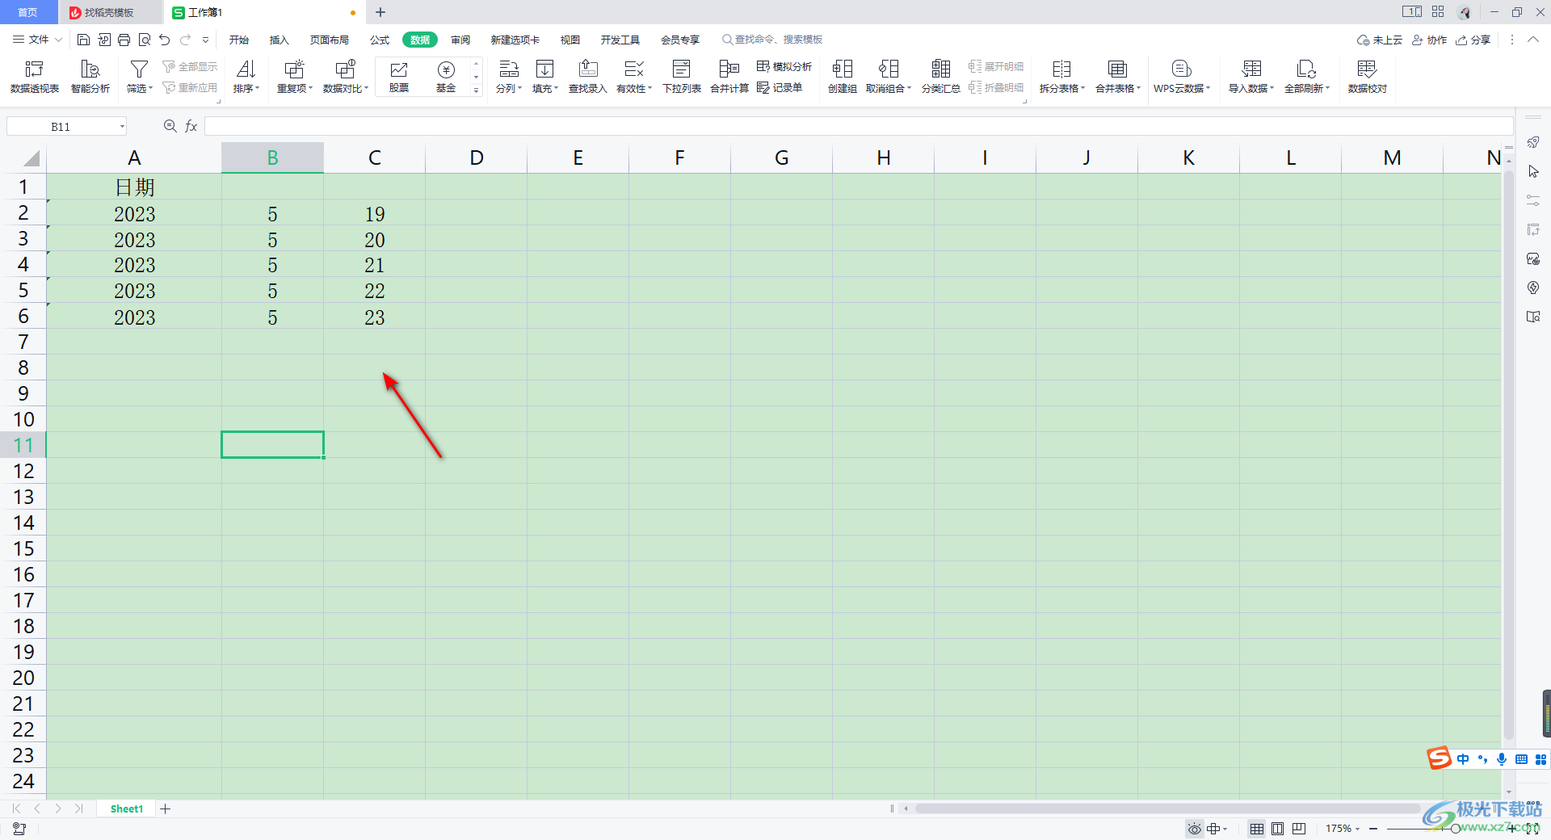Open 拆分表格 split table
This screenshot has width=1551, height=840.
pyautogui.click(x=1062, y=77)
